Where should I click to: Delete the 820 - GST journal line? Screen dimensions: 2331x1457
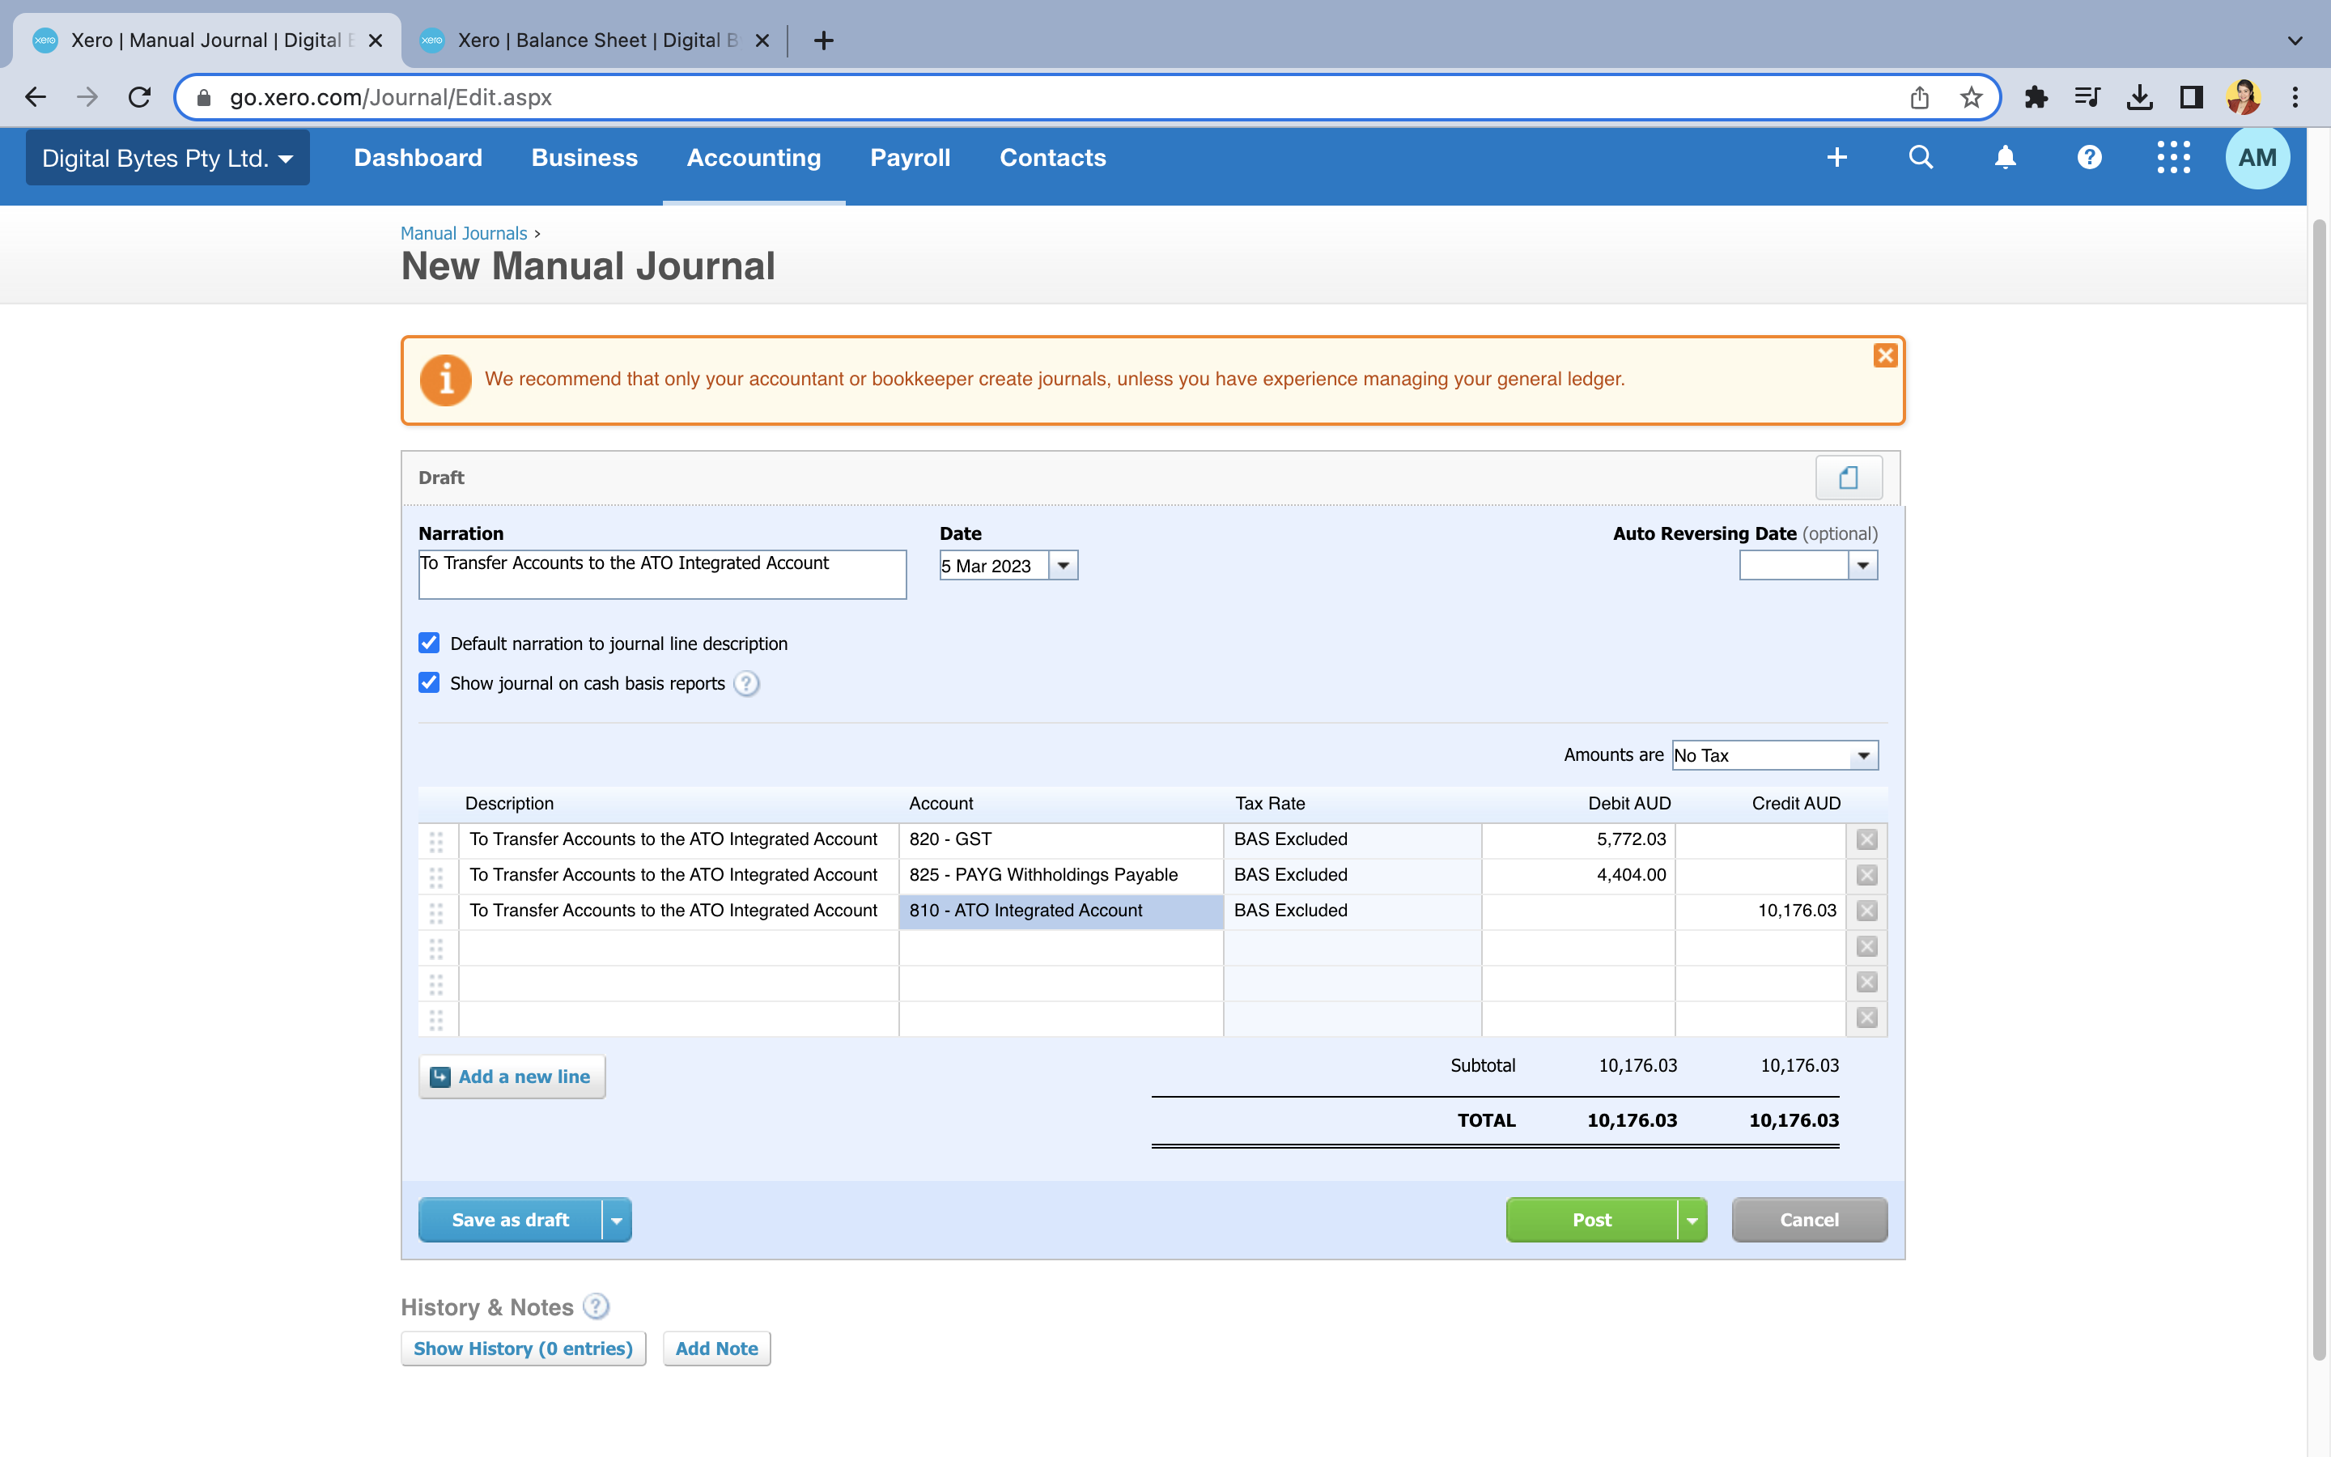tap(1866, 839)
